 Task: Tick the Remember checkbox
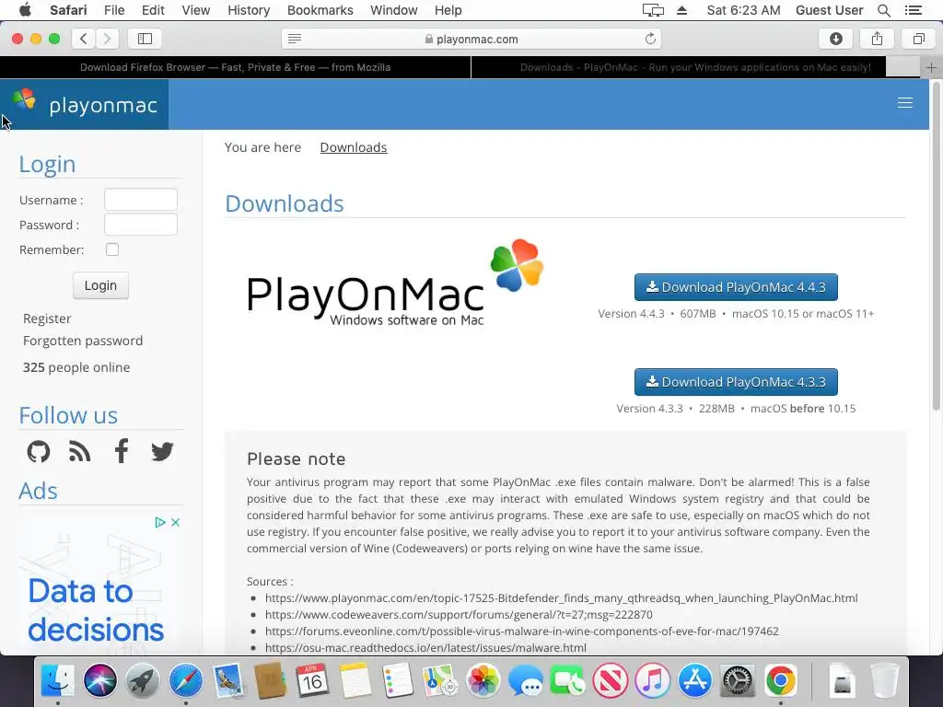[112, 249]
